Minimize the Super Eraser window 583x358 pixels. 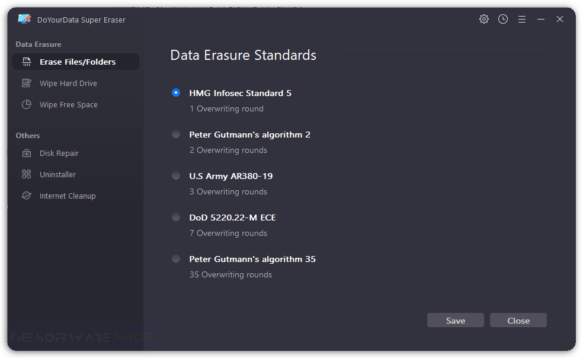pos(540,19)
